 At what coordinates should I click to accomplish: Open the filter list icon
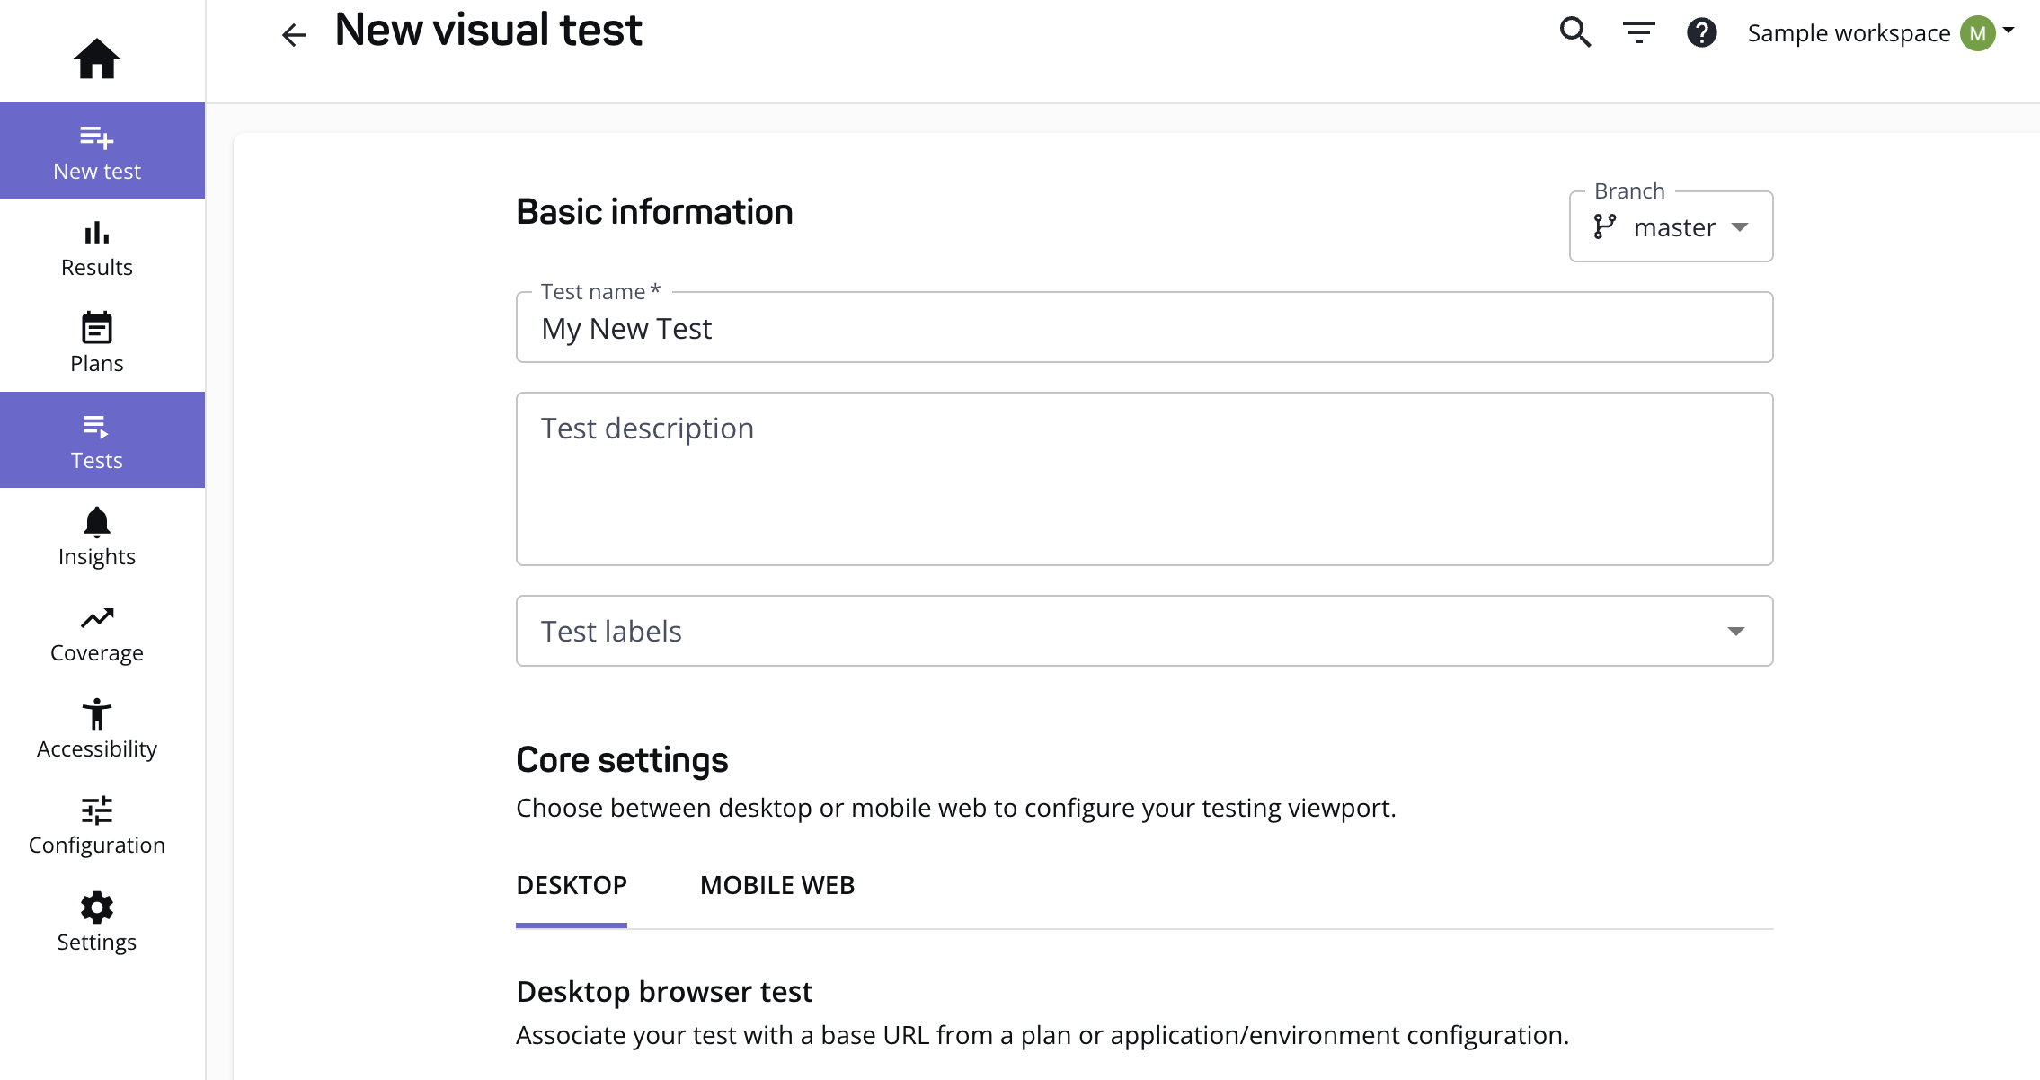(1639, 33)
